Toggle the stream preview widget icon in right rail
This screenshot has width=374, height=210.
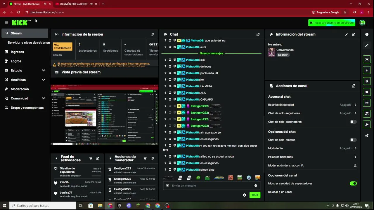coord(367,59)
